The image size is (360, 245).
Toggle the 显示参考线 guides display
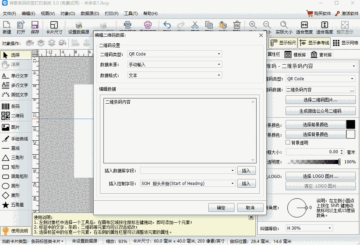click(314, 43)
